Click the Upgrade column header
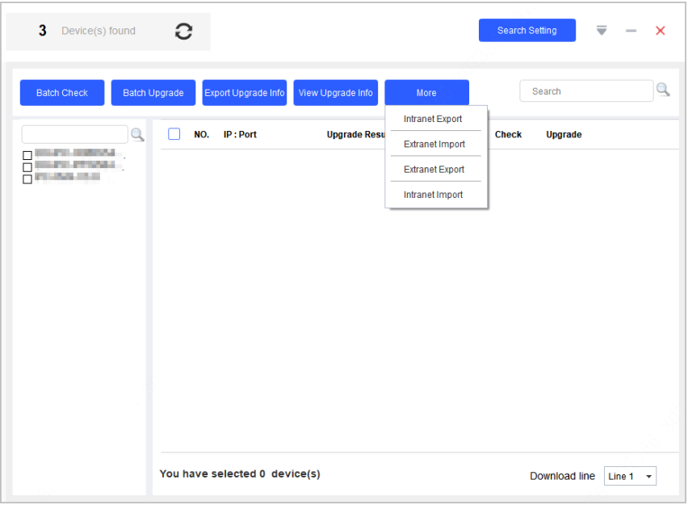 564,134
